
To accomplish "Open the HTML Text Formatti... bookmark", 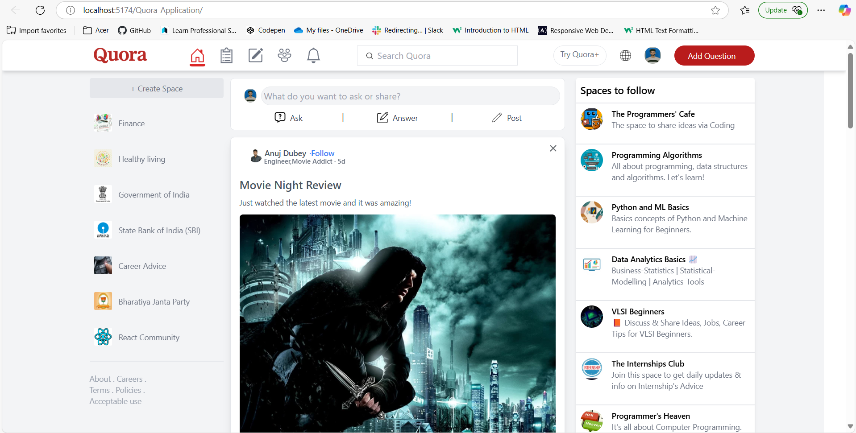I will pyautogui.click(x=661, y=30).
